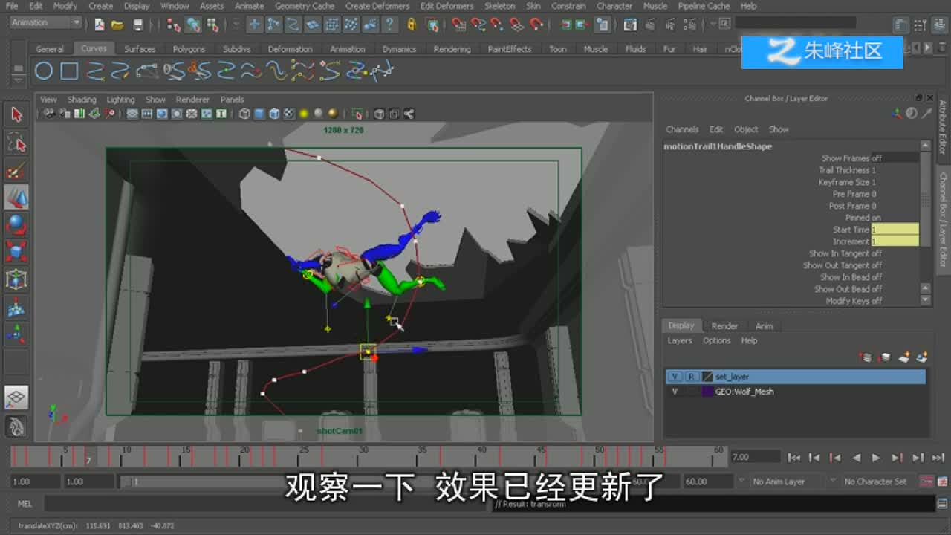Pick the Scale tool cube icon

[16, 252]
